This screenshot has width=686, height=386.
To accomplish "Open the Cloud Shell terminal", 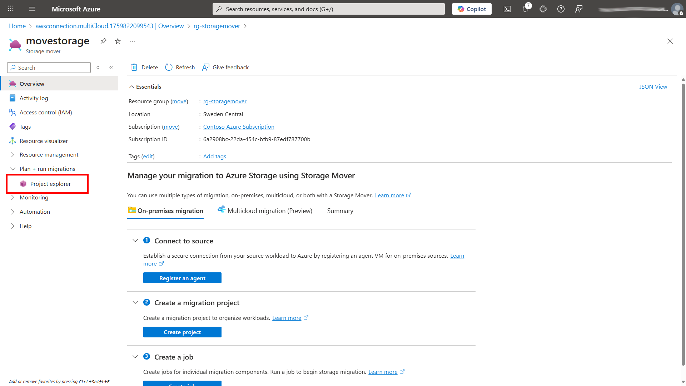I will click(507, 9).
